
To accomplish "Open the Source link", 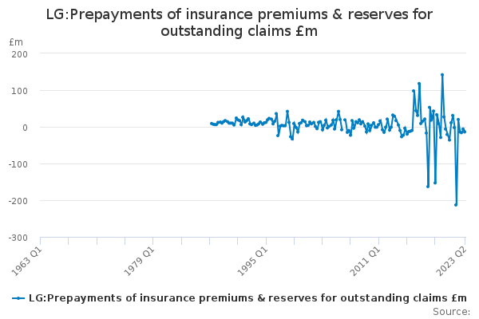I will pos(453,311).
